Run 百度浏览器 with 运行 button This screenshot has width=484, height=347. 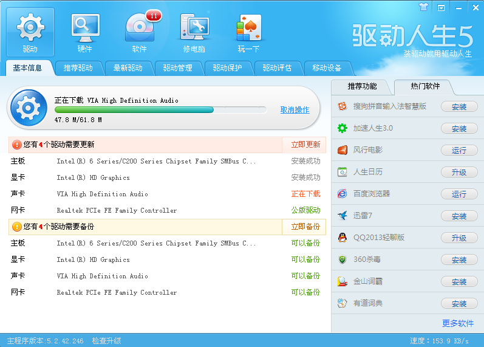459,194
